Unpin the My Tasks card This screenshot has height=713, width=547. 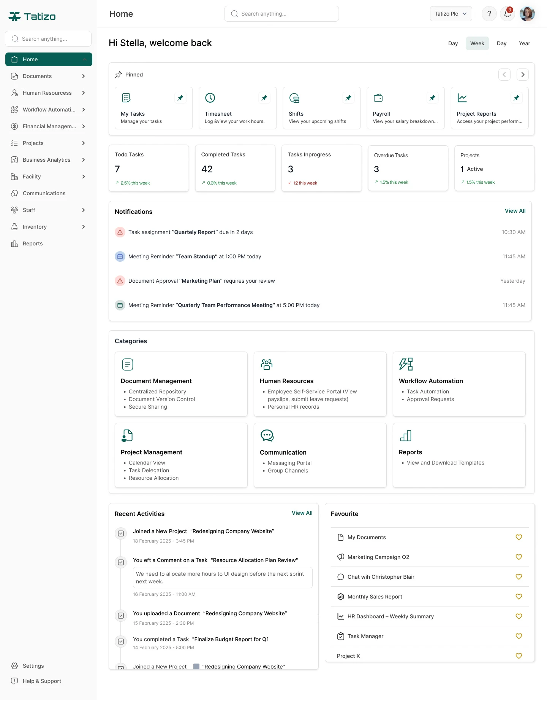coord(180,98)
